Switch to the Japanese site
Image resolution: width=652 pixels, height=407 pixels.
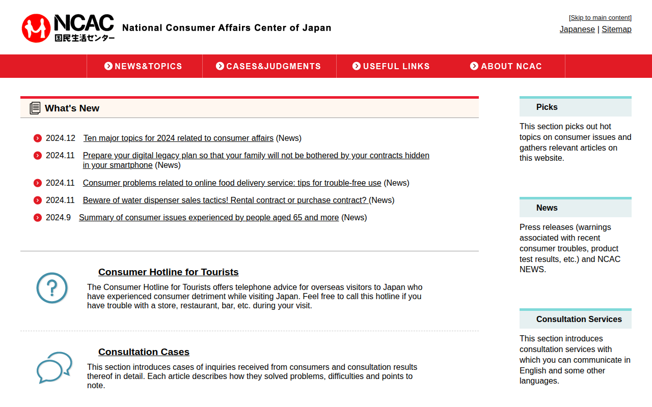[577, 30]
